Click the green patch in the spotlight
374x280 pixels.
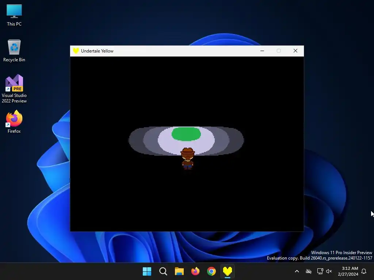click(x=186, y=134)
